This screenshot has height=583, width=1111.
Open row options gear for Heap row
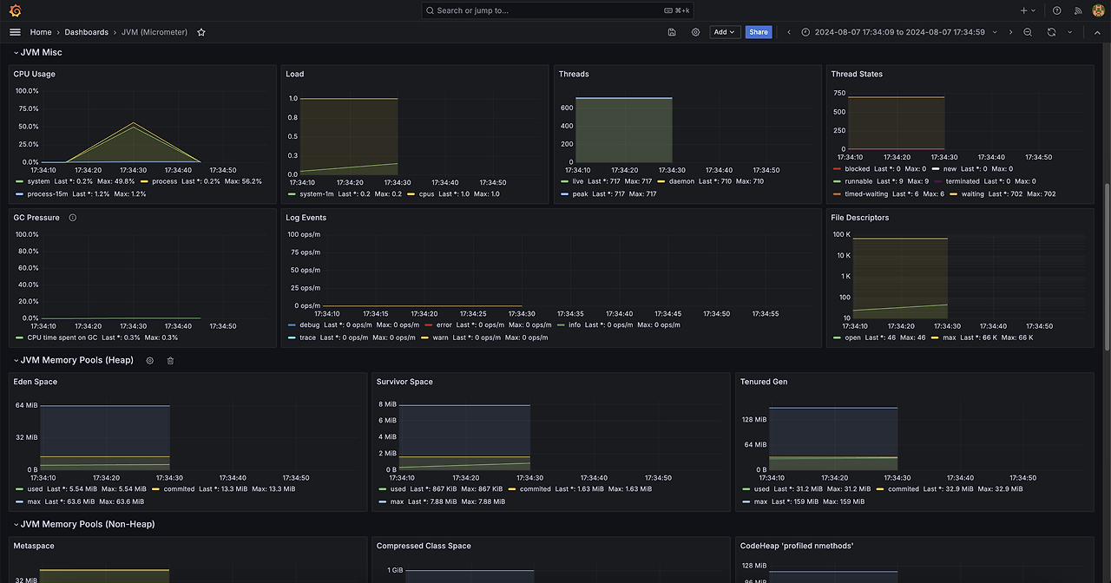[150, 360]
